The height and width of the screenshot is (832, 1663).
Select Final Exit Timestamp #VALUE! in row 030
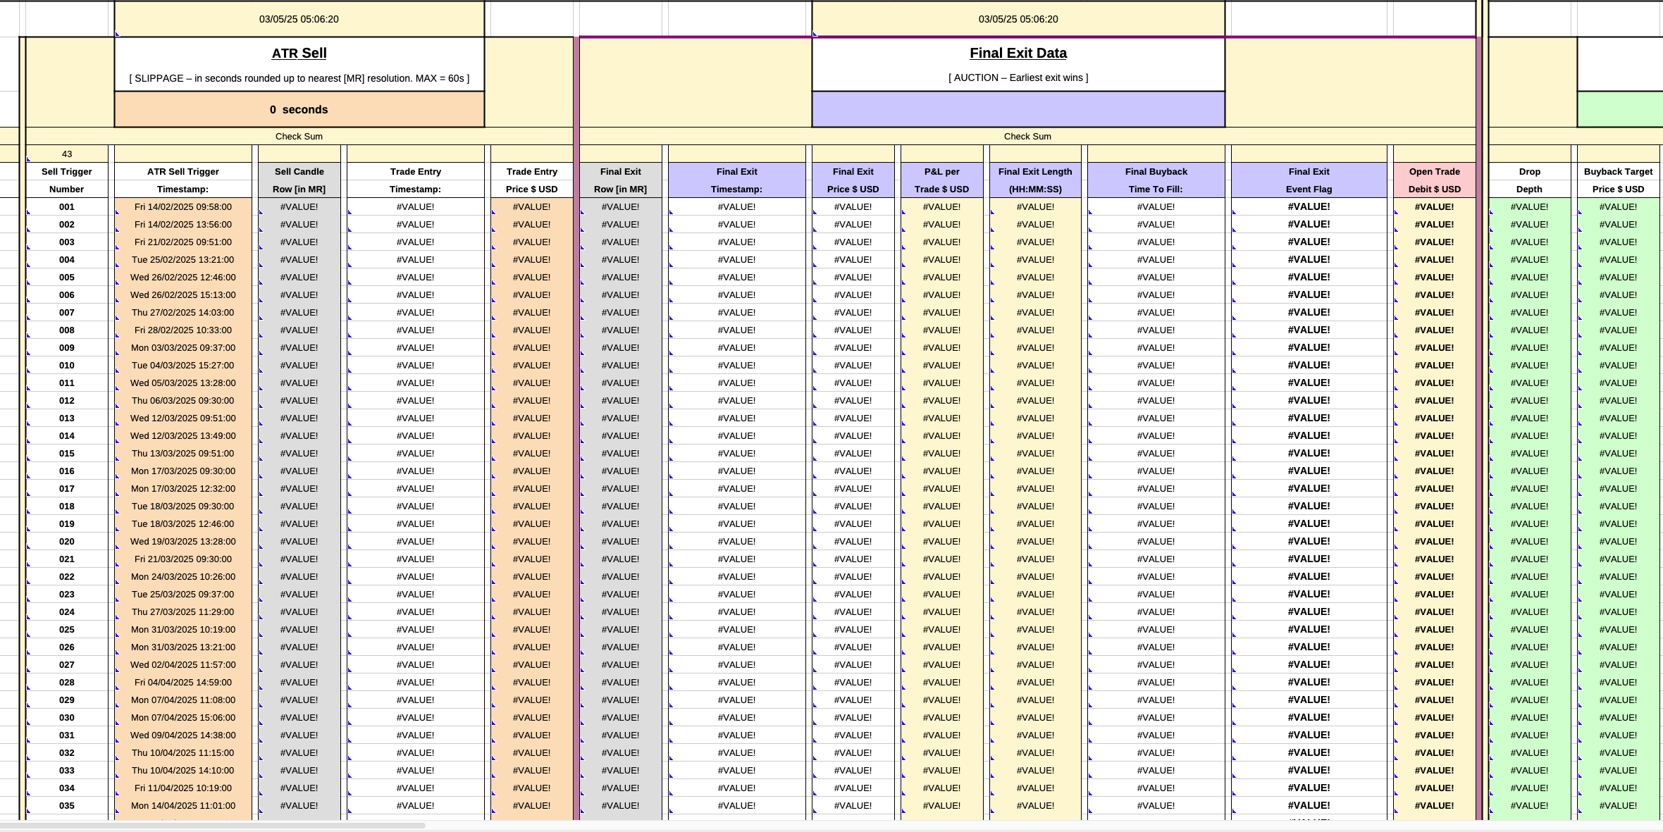pyautogui.click(x=736, y=717)
